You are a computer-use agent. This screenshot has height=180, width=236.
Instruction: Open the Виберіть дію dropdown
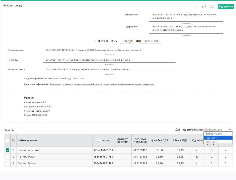[x=218, y=129]
